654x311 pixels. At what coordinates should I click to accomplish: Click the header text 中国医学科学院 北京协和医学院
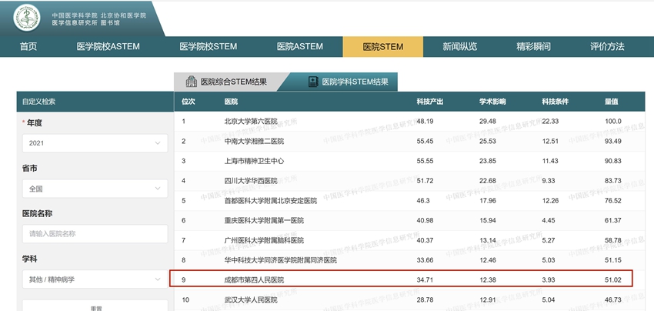pos(99,15)
